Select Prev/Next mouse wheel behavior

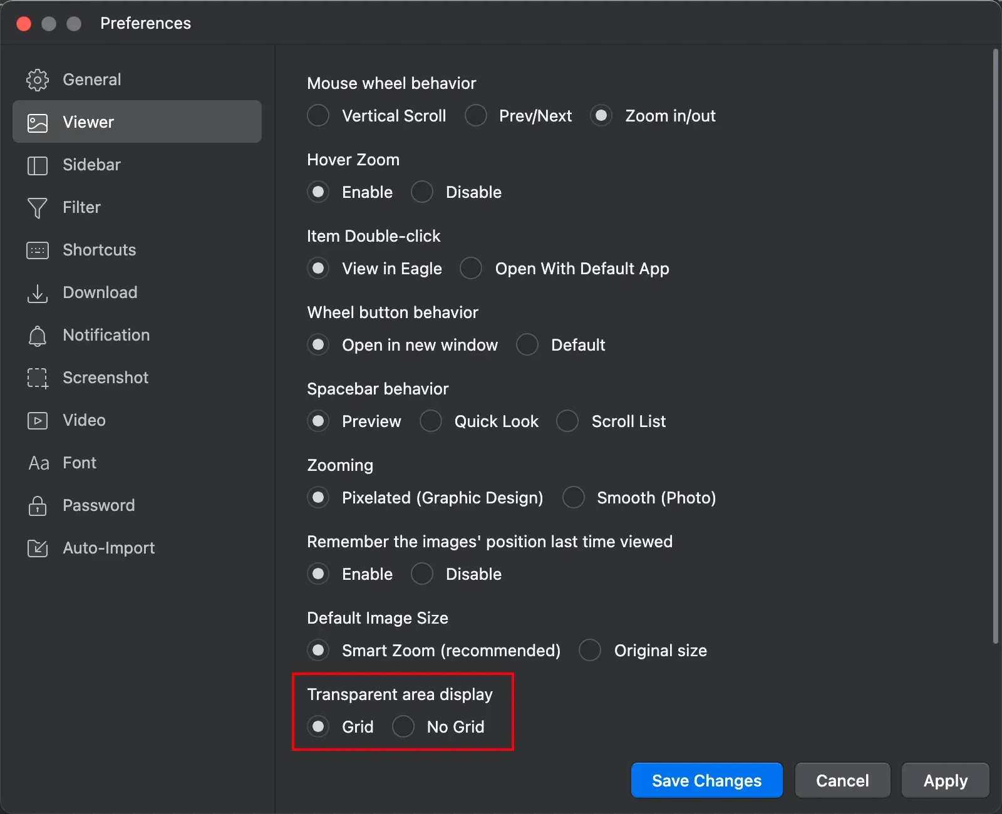[x=475, y=116]
